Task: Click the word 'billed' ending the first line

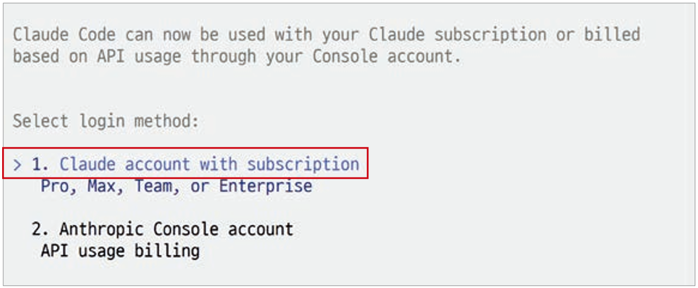Action: tap(612, 35)
